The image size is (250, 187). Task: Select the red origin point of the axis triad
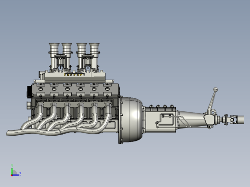[x=12, y=175]
